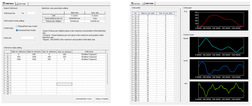Click CAM profile list scrollbar thumb
This screenshot has height=106, width=252.
point(176,16)
